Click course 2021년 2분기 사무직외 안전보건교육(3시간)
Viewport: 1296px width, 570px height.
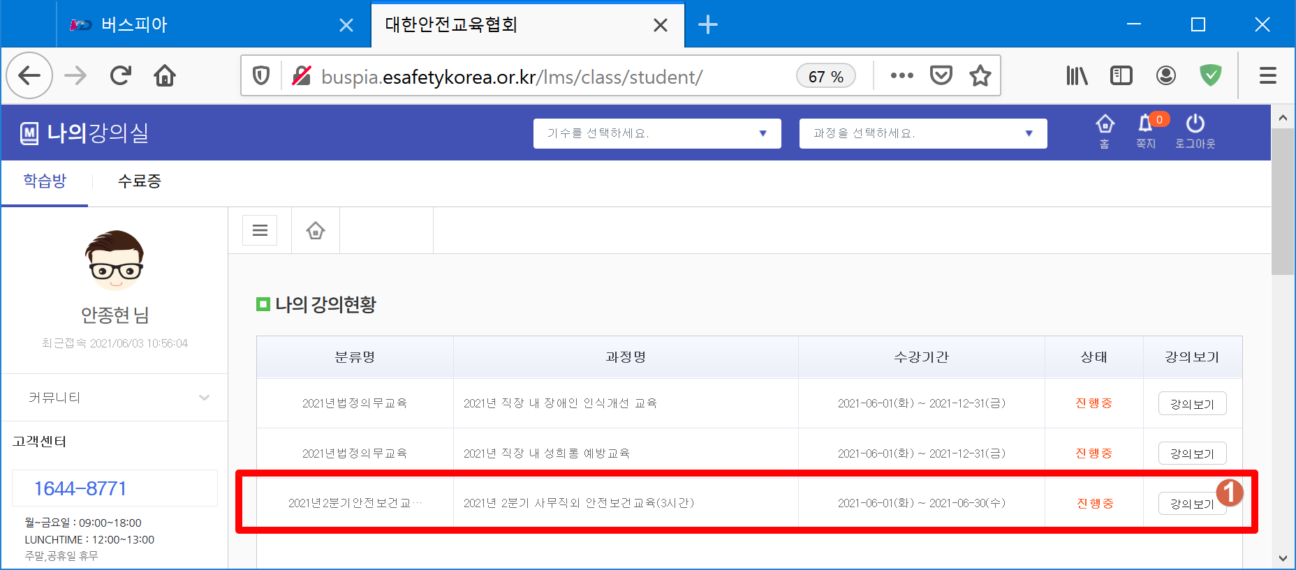(x=579, y=503)
